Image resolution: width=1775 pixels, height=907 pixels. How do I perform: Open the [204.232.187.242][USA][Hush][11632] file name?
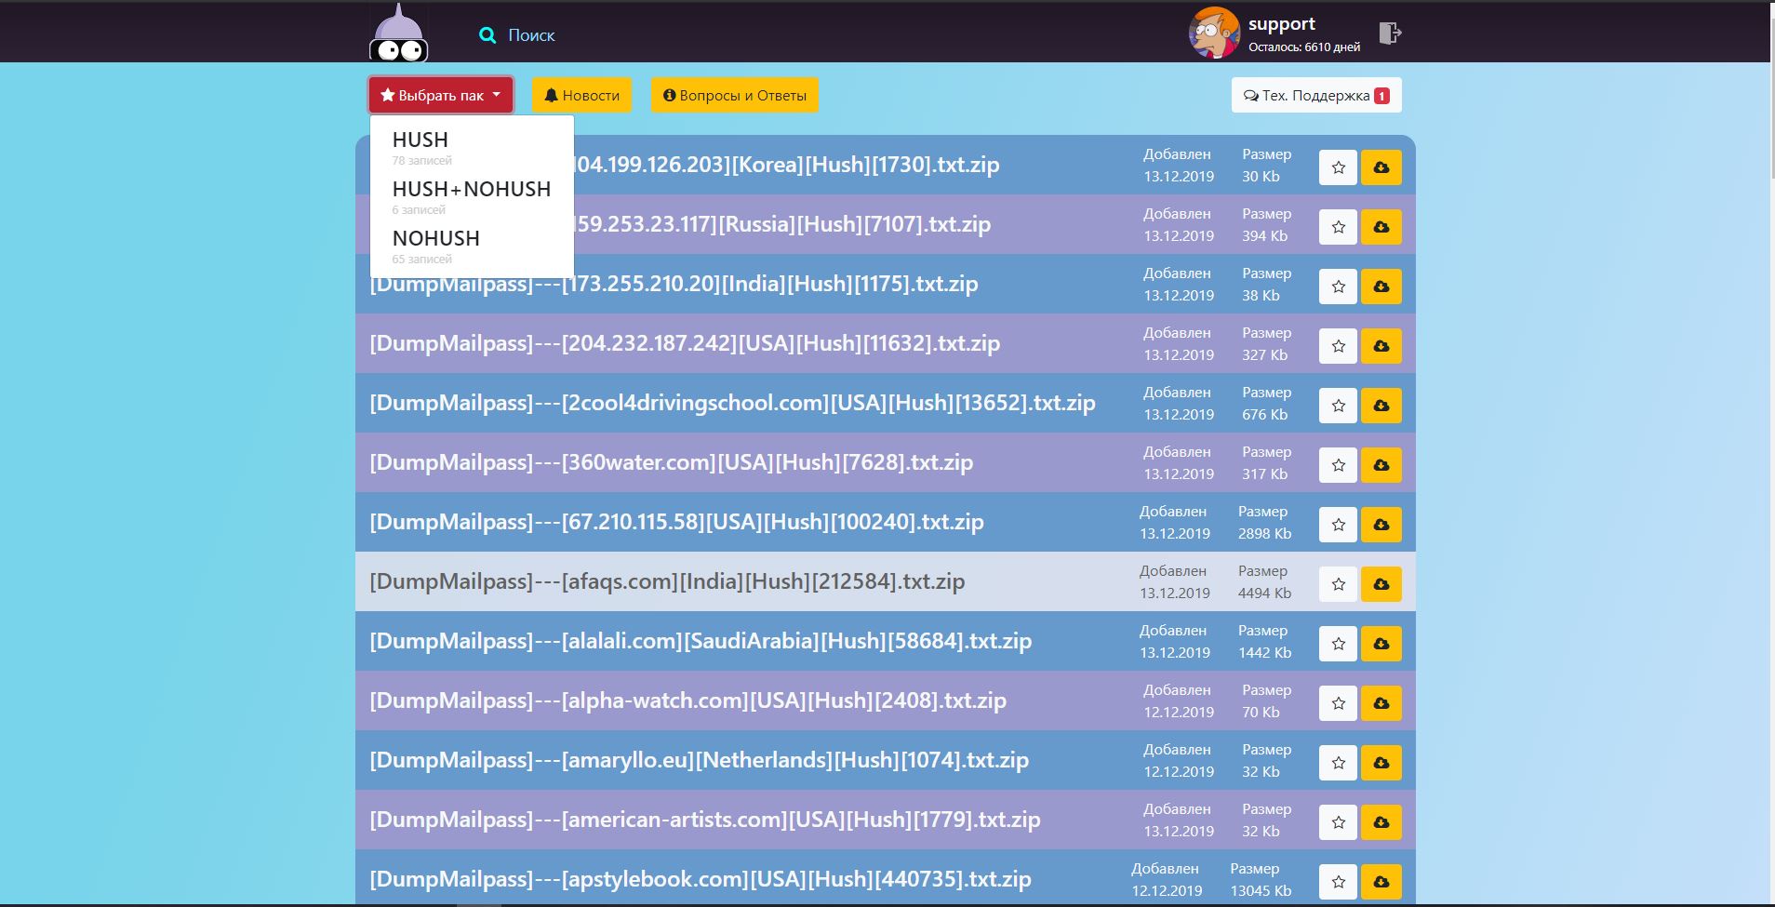[685, 343]
